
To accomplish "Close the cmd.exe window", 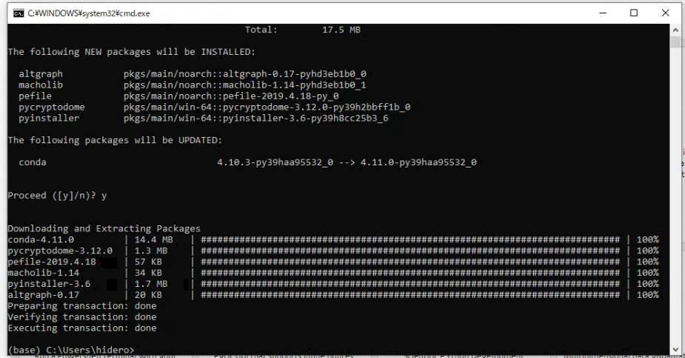I will tap(665, 13).
